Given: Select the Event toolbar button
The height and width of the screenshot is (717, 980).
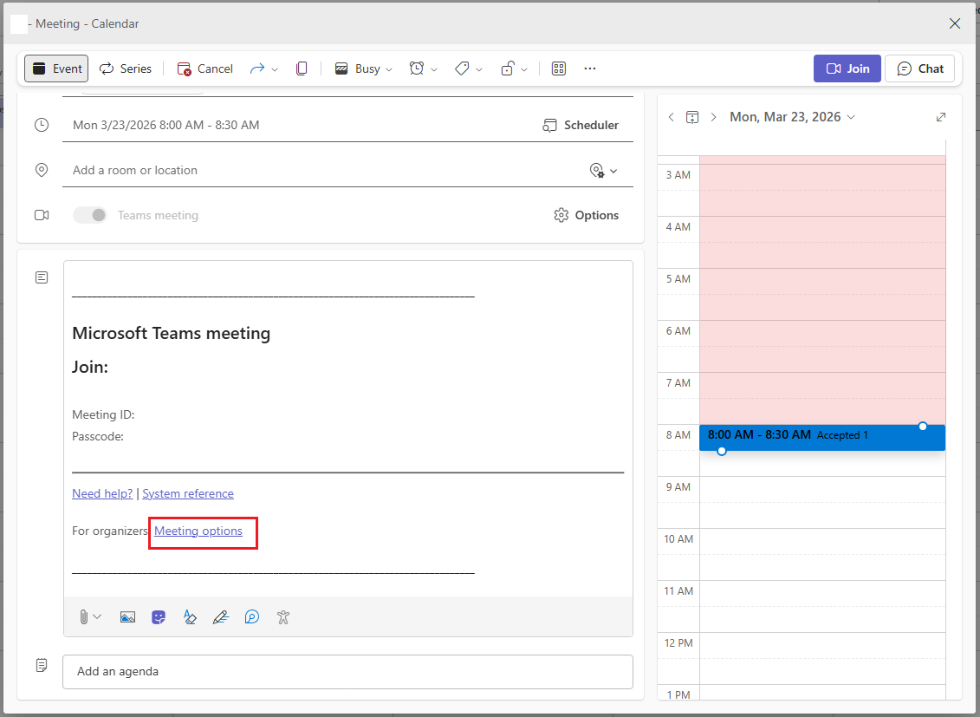Looking at the screenshot, I should [56, 68].
